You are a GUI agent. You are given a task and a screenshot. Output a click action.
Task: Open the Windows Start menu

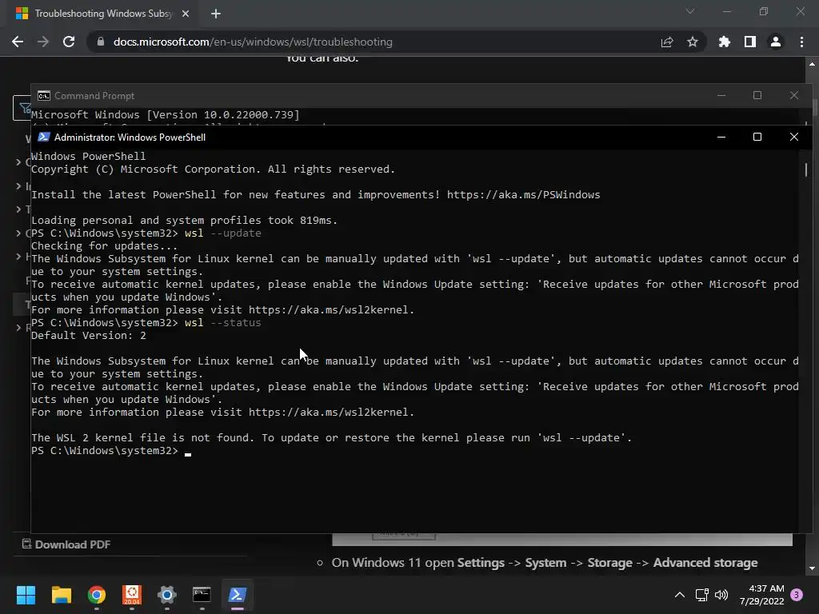tap(26, 595)
